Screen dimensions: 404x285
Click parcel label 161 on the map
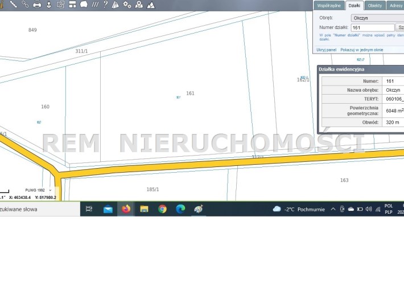tap(190, 93)
